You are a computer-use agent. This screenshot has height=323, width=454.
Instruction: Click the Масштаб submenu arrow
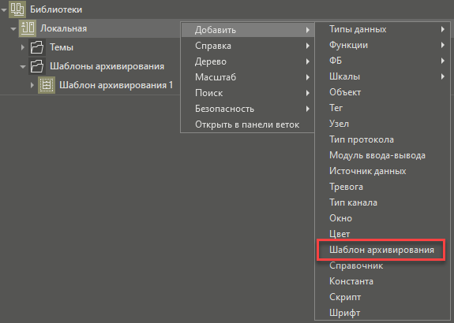[307, 77]
